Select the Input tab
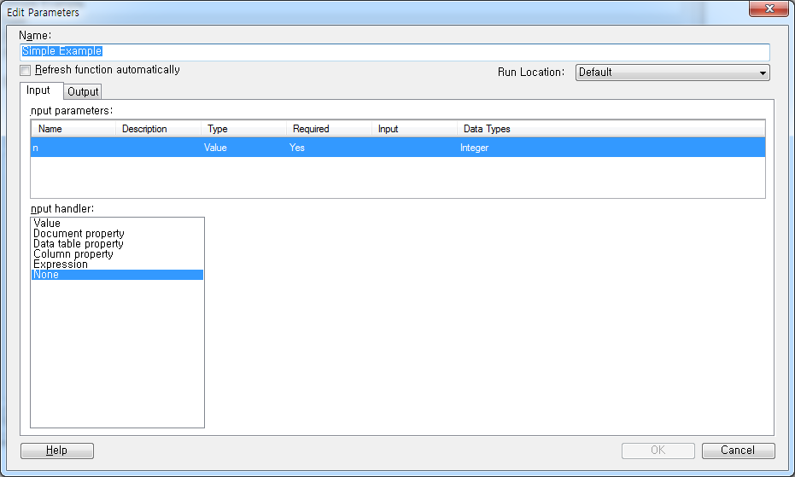795x477 pixels. (x=41, y=90)
